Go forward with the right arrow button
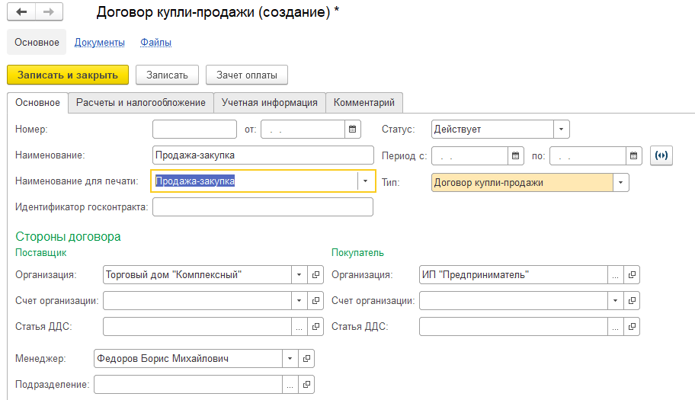 pyautogui.click(x=49, y=12)
